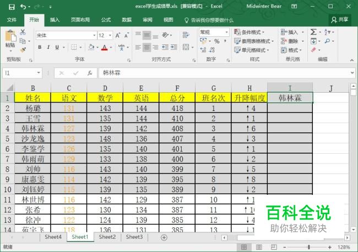This screenshot has width=358, height=252.
Task: Click the zoom slider handle
Action: coord(308,247)
